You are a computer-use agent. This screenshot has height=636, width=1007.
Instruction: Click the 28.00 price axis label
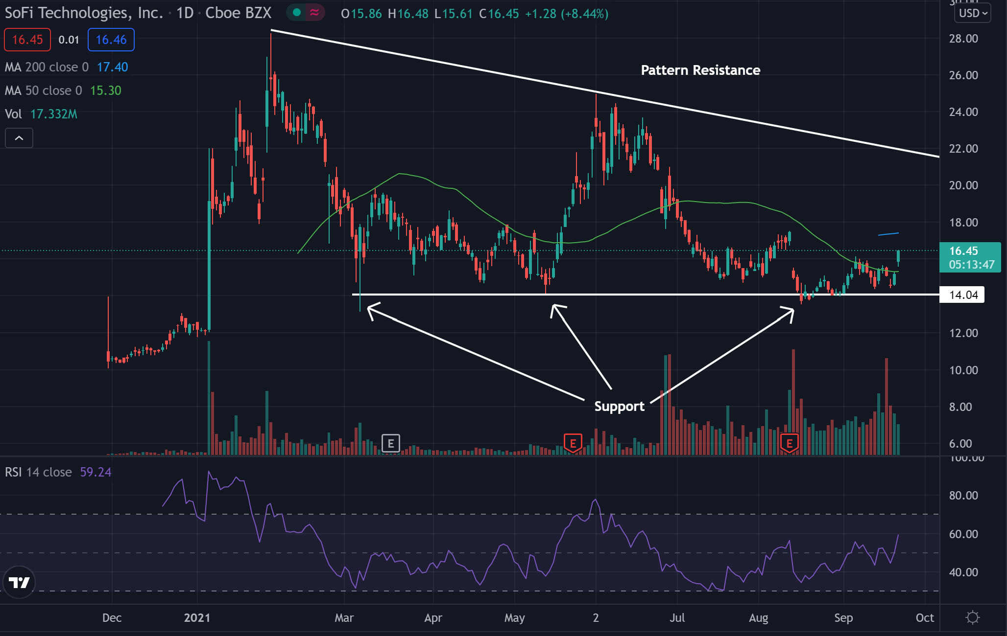(x=963, y=39)
